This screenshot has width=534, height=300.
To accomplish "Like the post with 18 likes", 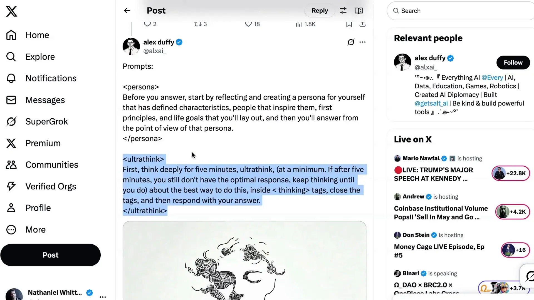I will coord(252,24).
